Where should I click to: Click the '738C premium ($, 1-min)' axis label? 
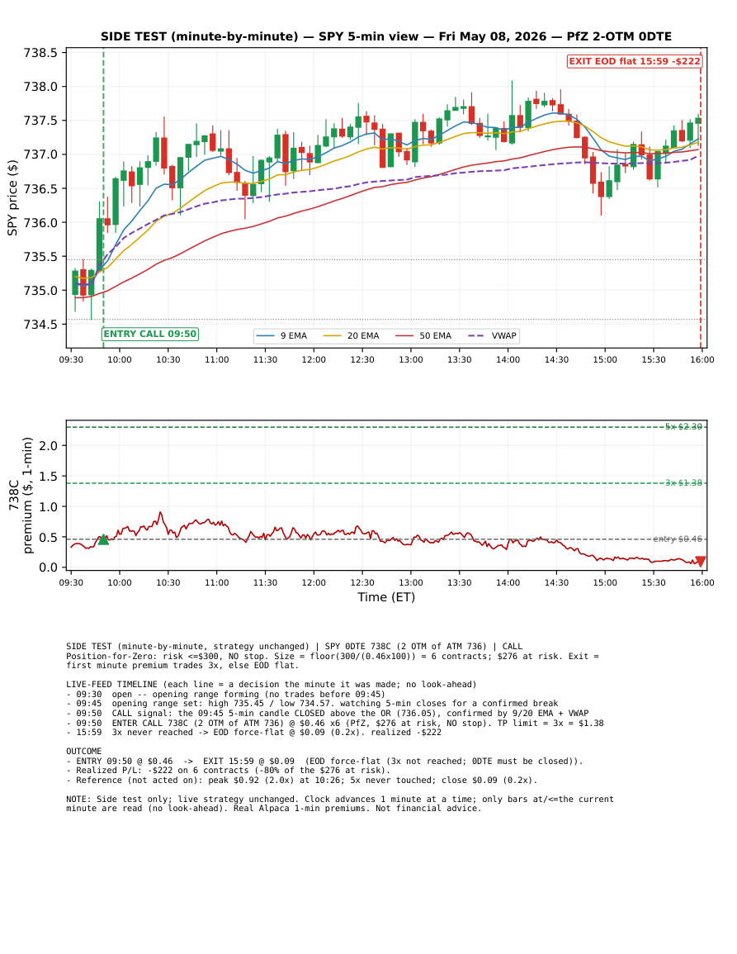21,496
